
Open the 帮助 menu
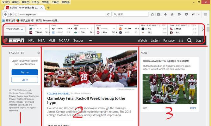pos(65,2)
